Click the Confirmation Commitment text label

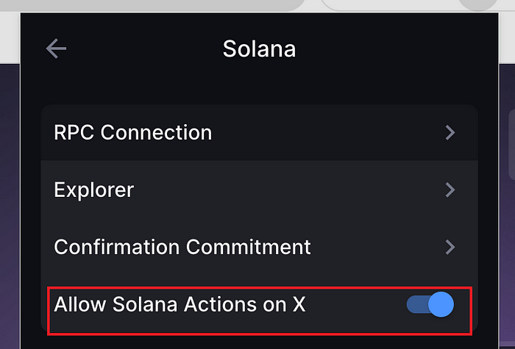pos(182,247)
